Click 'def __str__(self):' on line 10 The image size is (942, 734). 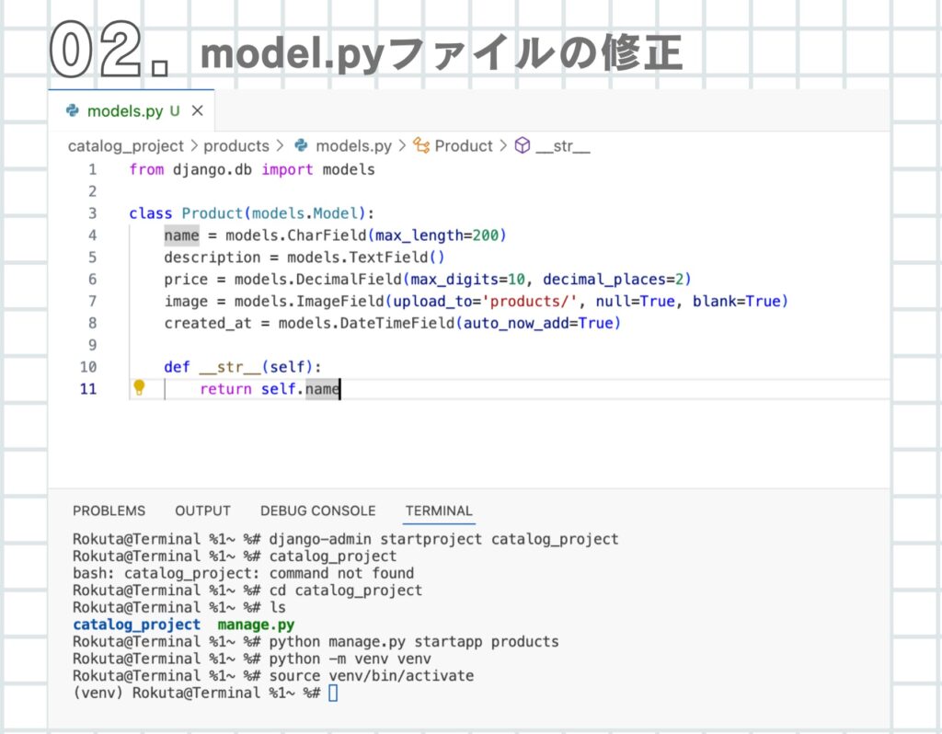243,367
